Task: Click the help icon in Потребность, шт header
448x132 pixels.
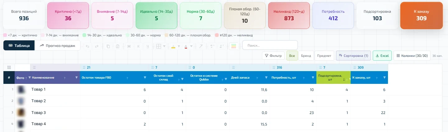Action: (x=304, y=78)
